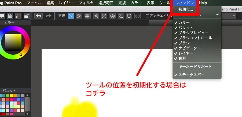Select the curve ruler icon
This screenshot has width=242, height=117.
coord(121,16)
